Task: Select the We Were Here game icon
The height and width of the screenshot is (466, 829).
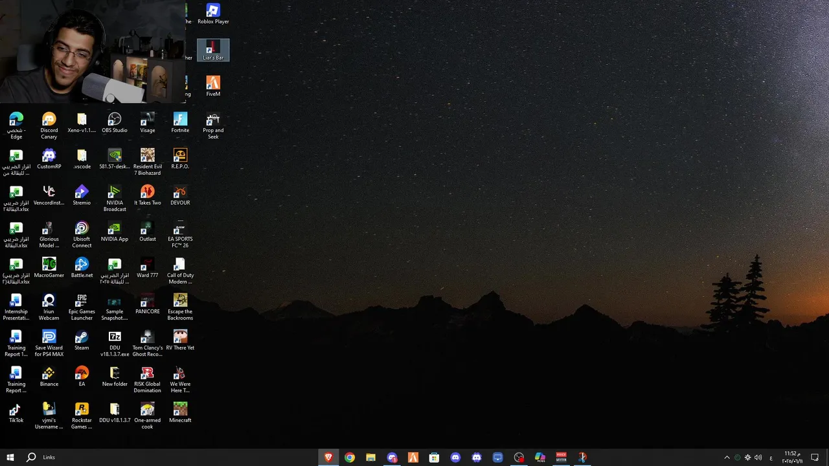Action: (180, 379)
